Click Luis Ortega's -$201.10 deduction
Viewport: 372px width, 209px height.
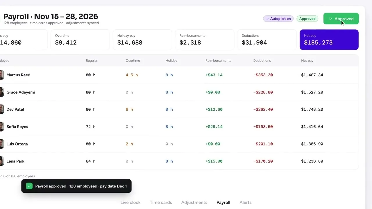coord(263,144)
